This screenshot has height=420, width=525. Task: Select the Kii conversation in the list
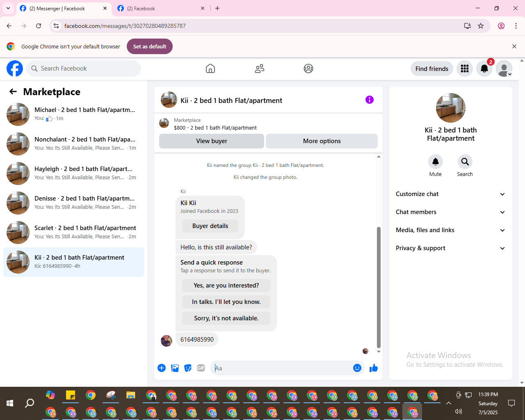point(74,262)
